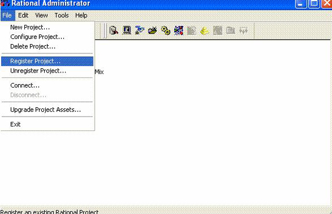Maximize the Rational Administrator window
The image size is (332, 214).
click(x=314, y=3)
